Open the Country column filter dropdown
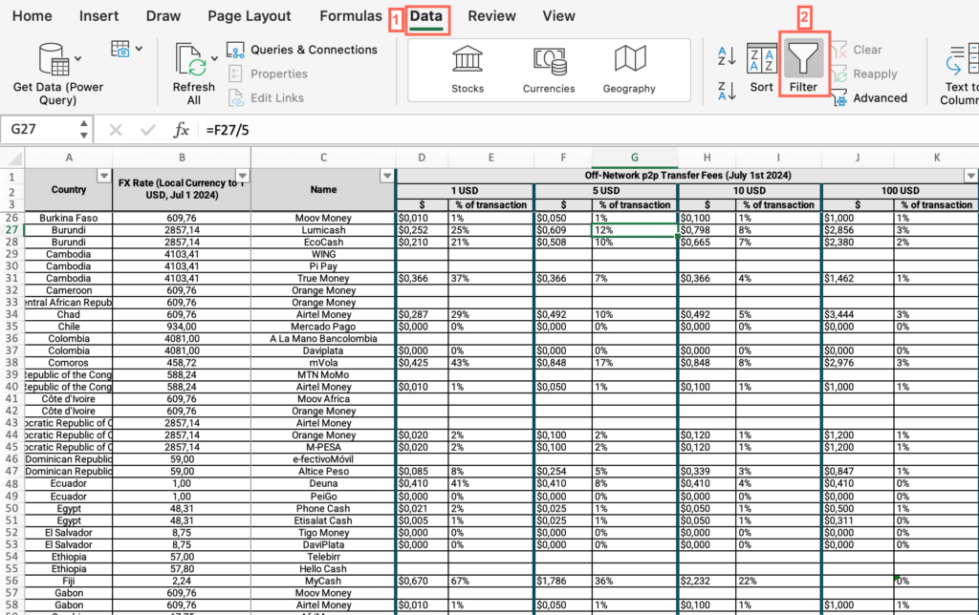Viewport: 979px width, 615px height. [x=104, y=176]
